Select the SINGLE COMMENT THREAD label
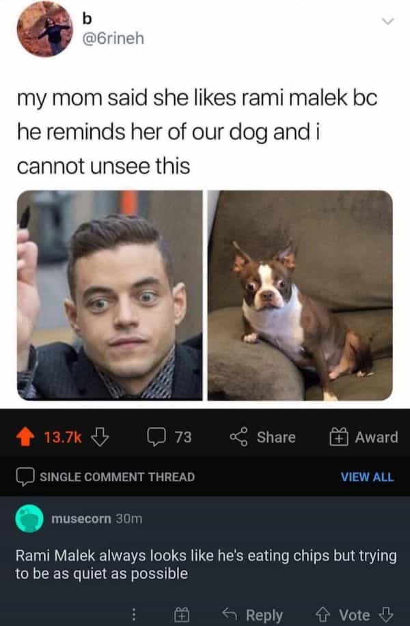The height and width of the screenshot is (626, 410). pos(117,477)
